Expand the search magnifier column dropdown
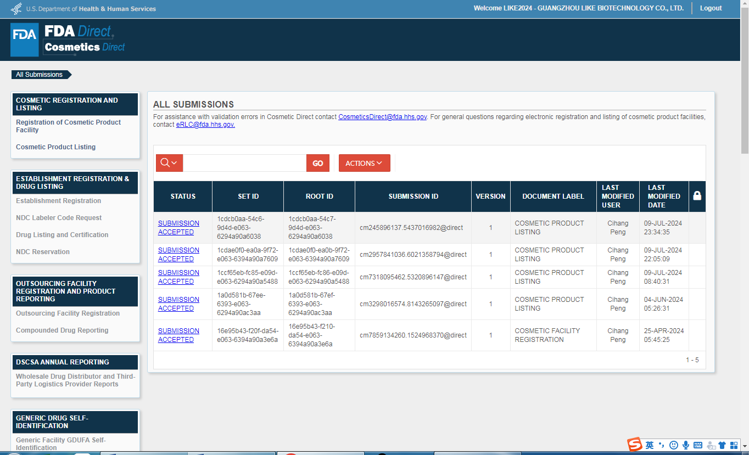Image resolution: width=749 pixels, height=455 pixels. tap(169, 163)
